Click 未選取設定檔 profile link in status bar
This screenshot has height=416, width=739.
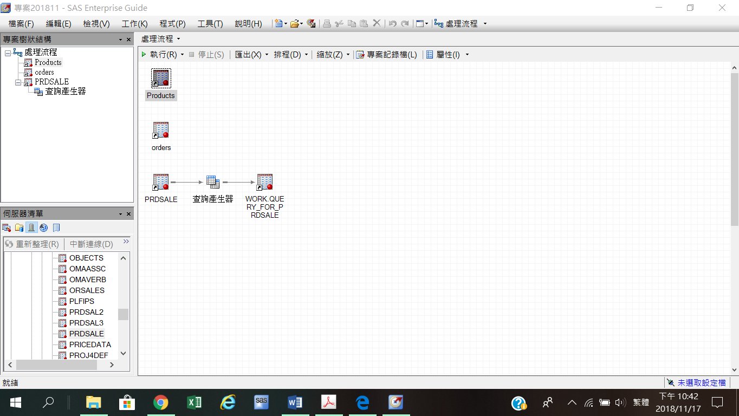702,382
